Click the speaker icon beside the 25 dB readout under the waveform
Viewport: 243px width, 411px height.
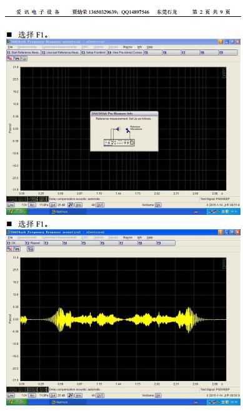[71, 395]
